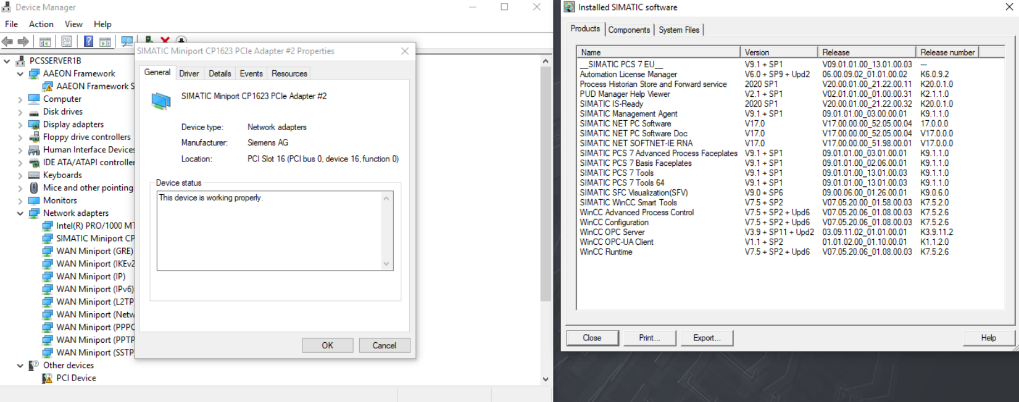The width and height of the screenshot is (1019, 402).
Task: Click Scan for hardware changes toolbar icon
Action: 127,41
